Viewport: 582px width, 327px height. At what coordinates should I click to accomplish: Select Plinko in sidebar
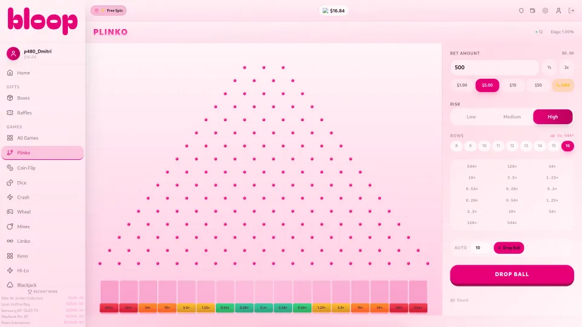[x=42, y=153]
